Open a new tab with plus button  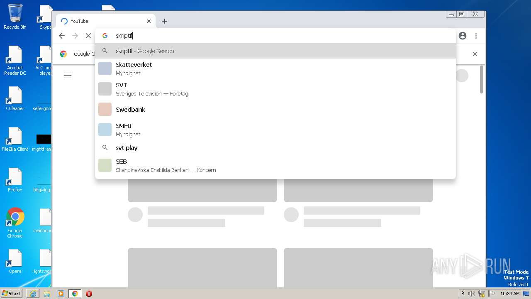coord(165,21)
